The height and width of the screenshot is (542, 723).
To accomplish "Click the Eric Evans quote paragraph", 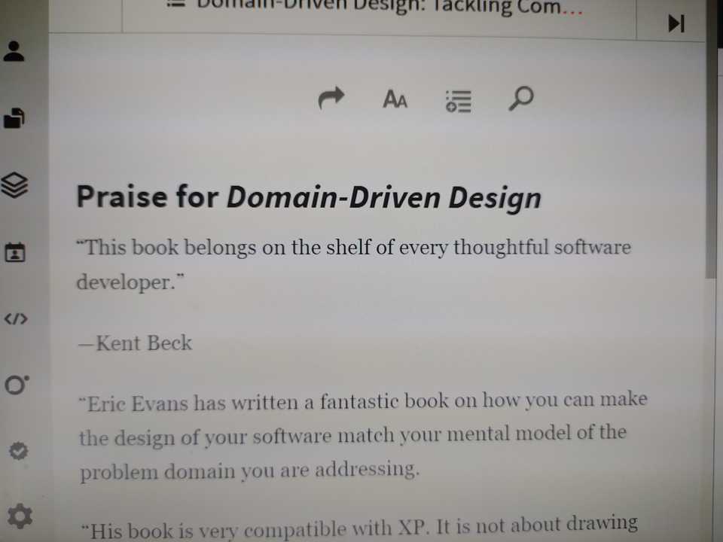I will tap(361, 435).
